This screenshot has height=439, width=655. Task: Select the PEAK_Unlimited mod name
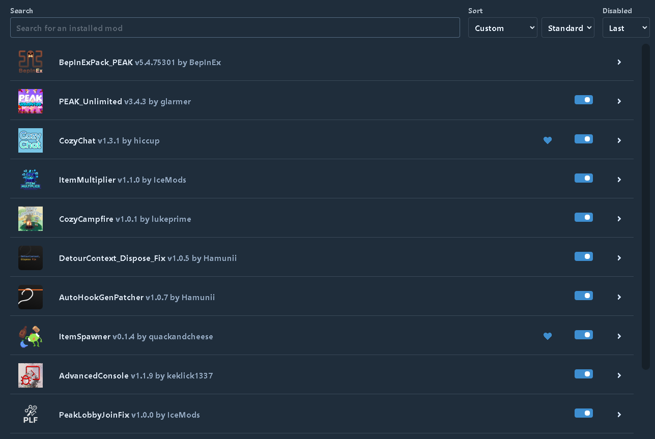[x=91, y=102]
